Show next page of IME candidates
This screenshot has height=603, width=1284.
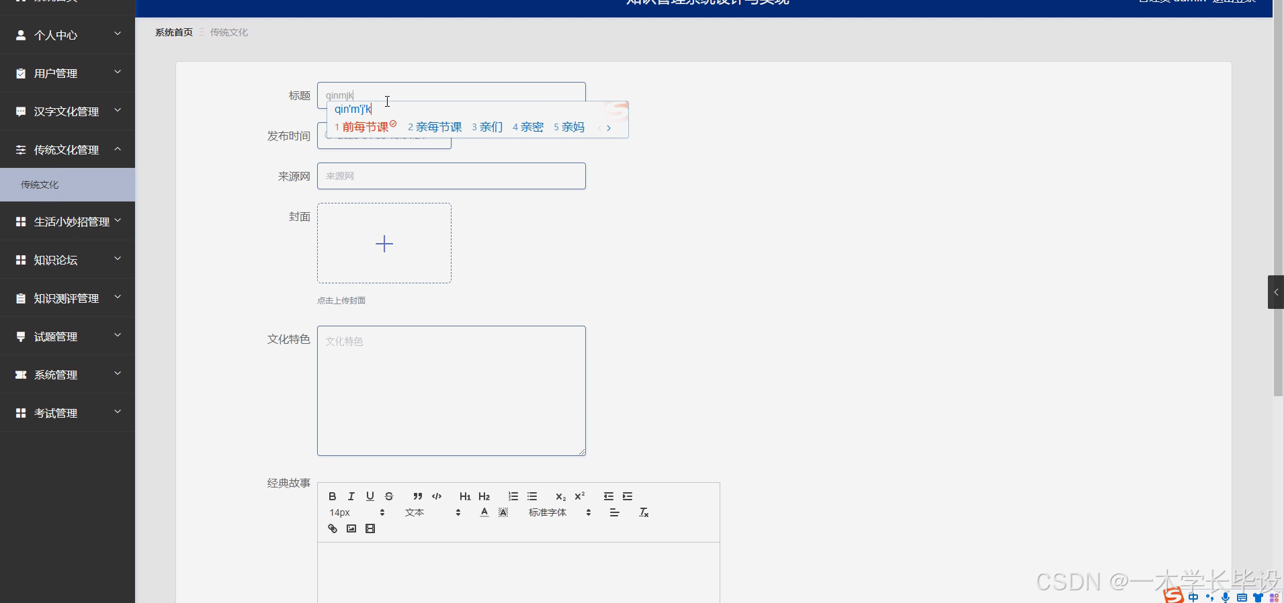click(609, 128)
